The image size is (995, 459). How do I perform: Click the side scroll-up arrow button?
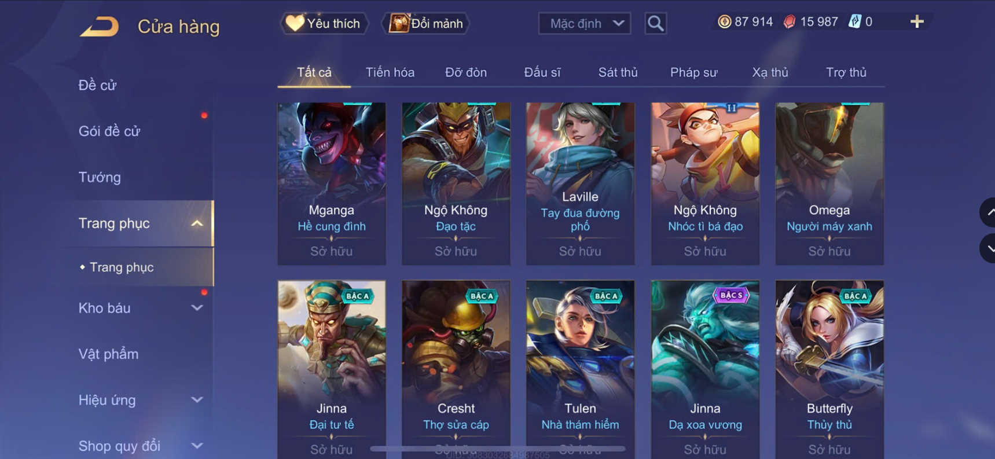tap(988, 212)
